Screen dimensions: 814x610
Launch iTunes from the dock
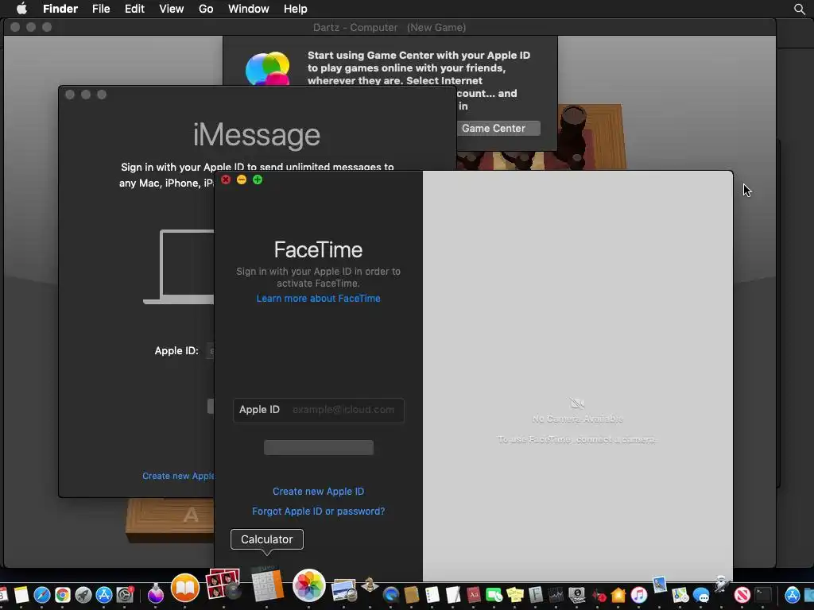pyautogui.click(x=638, y=595)
